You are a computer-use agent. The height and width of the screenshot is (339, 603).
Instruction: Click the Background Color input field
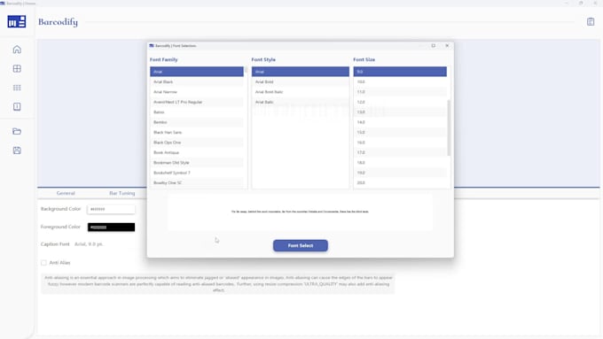[111, 209]
